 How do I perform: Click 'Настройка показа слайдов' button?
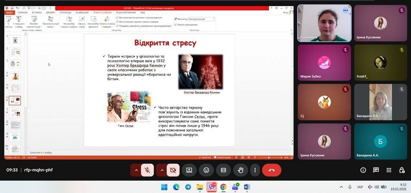[69, 22]
